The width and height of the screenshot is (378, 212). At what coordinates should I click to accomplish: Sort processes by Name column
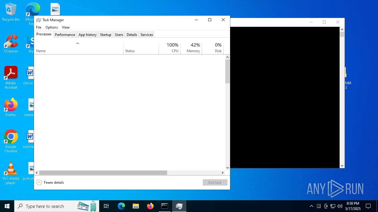(79, 48)
